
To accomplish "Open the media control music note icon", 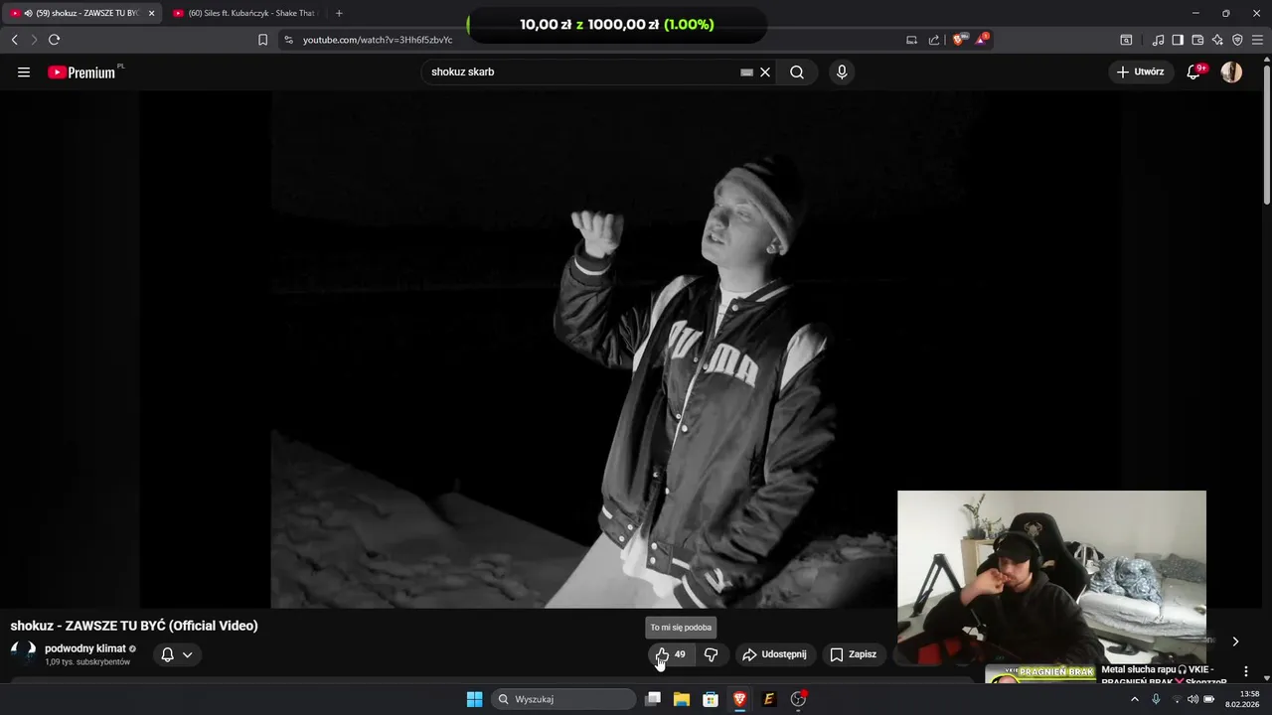I will 1158,40.
